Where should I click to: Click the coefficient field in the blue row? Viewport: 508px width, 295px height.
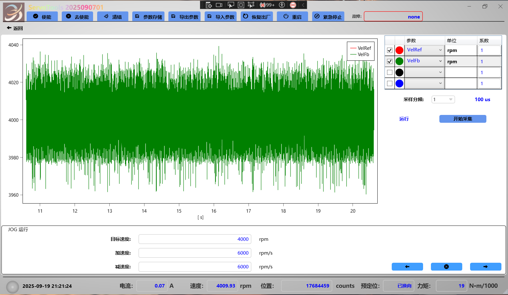pyautogui.click(x=489, y=83)
